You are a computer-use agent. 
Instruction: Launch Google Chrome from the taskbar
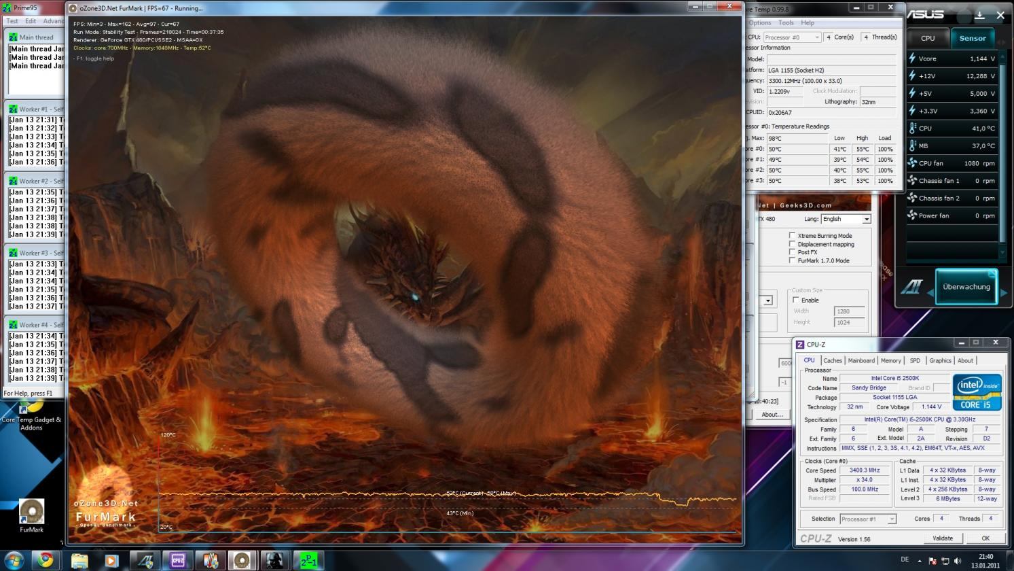[x=46, y=561]
